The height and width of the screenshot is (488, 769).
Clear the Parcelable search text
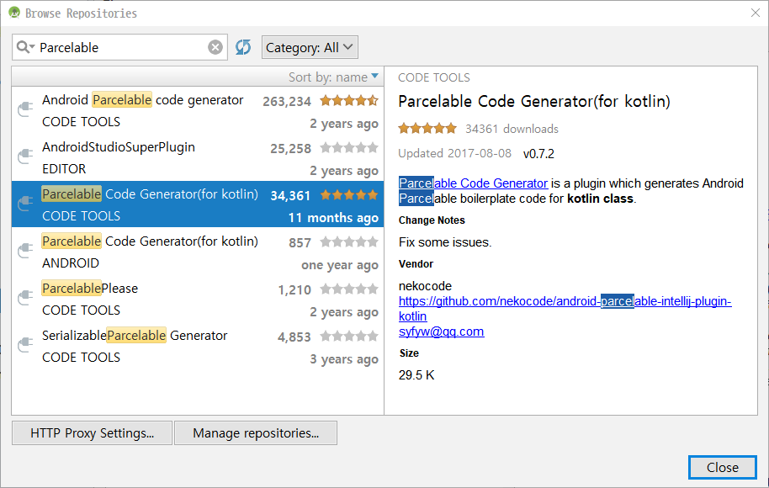pyautogui.click(x=215, y=48)
